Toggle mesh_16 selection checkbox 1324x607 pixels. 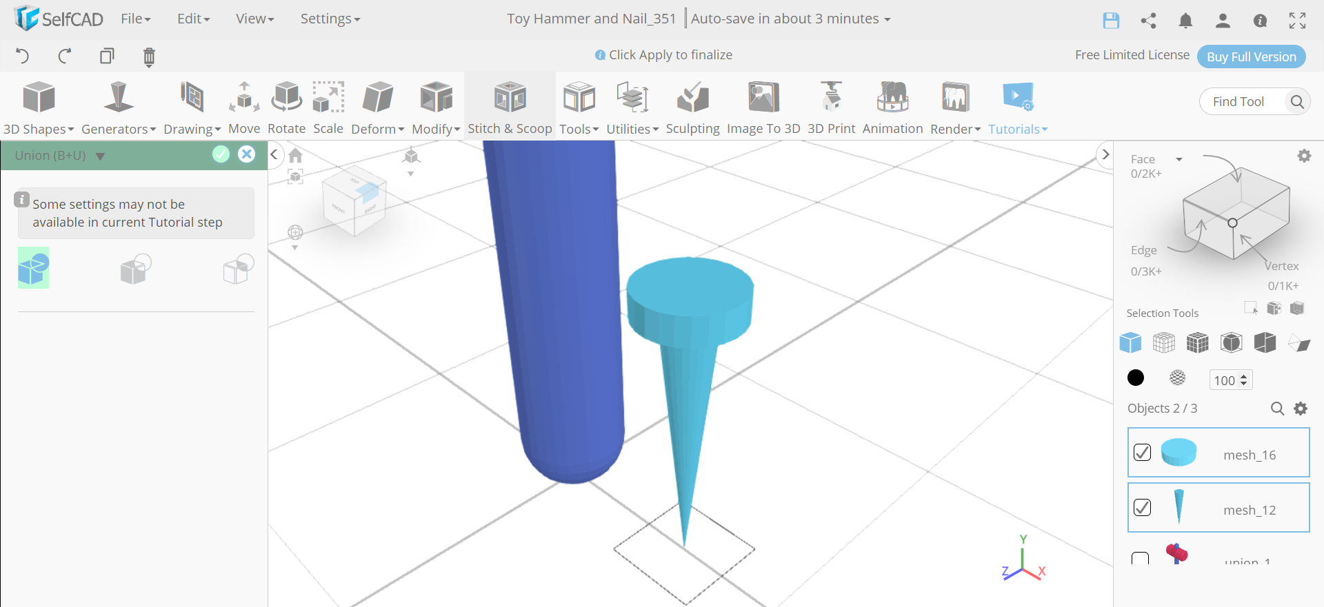coord(1142,452)
